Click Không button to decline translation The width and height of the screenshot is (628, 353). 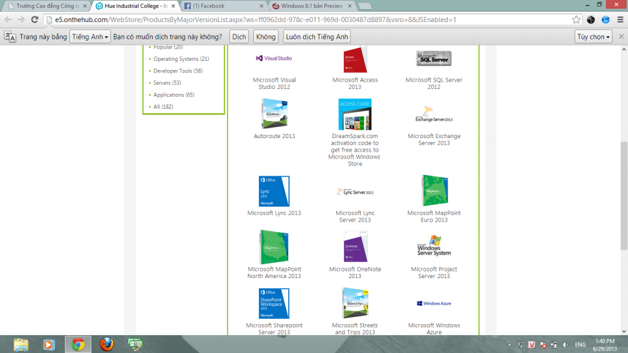[x=266, y=36]
